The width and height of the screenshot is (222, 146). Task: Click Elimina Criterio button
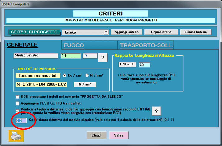pyautogui.click(x=196, y=32)
